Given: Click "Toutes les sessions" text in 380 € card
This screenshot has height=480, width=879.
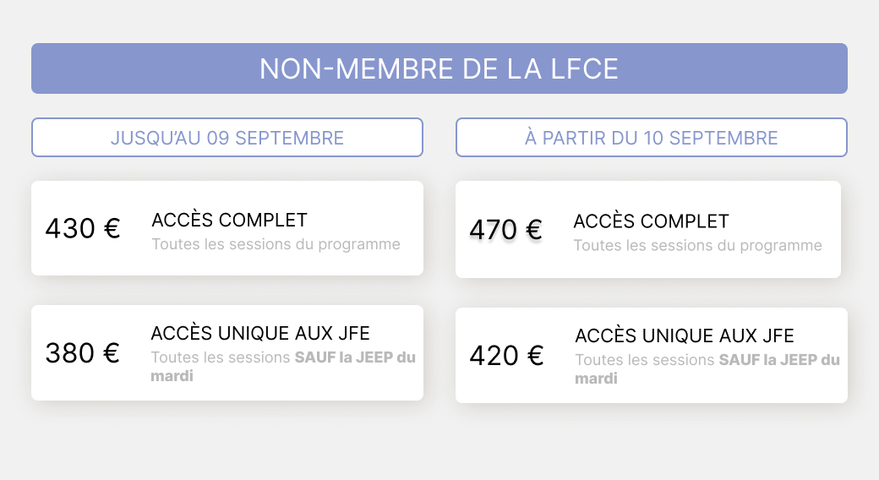Looking at the screenshot, I should [x=221, y=357].
